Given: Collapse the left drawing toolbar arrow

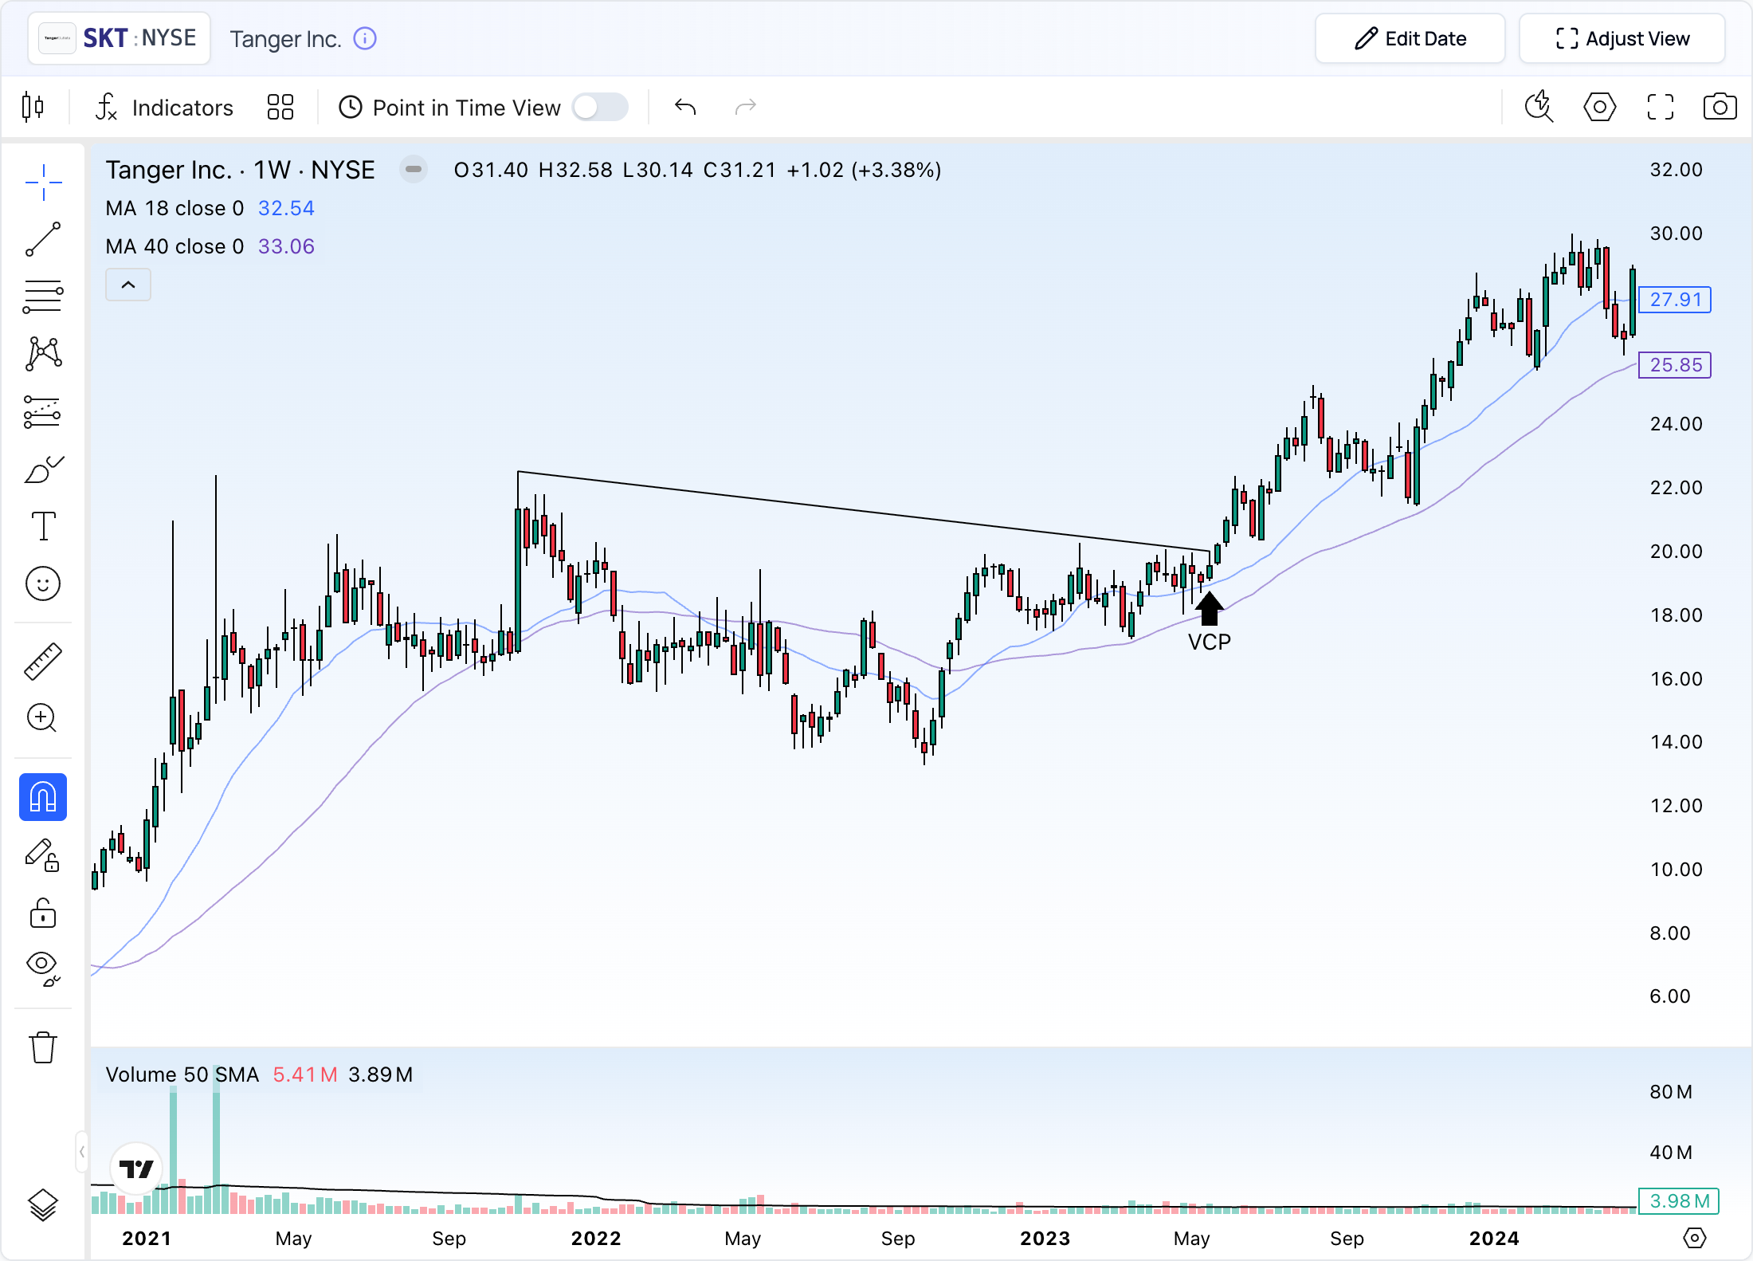Looking at the screenshot, I should pyautogui.click(x=81, y=1152).
